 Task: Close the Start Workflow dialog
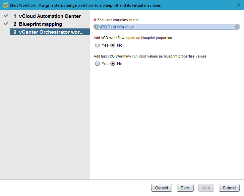238,5
